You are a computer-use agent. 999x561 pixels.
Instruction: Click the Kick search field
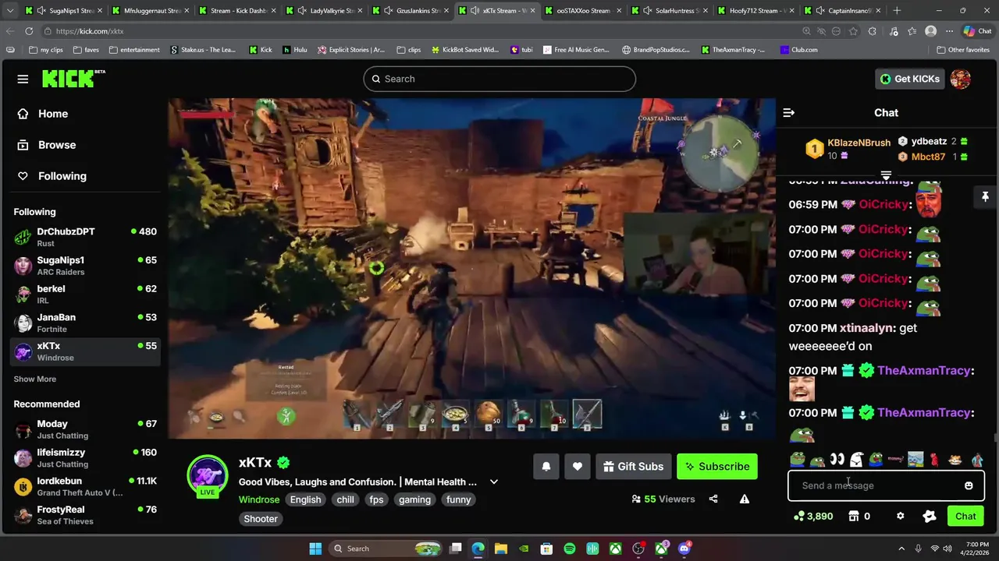499,79
